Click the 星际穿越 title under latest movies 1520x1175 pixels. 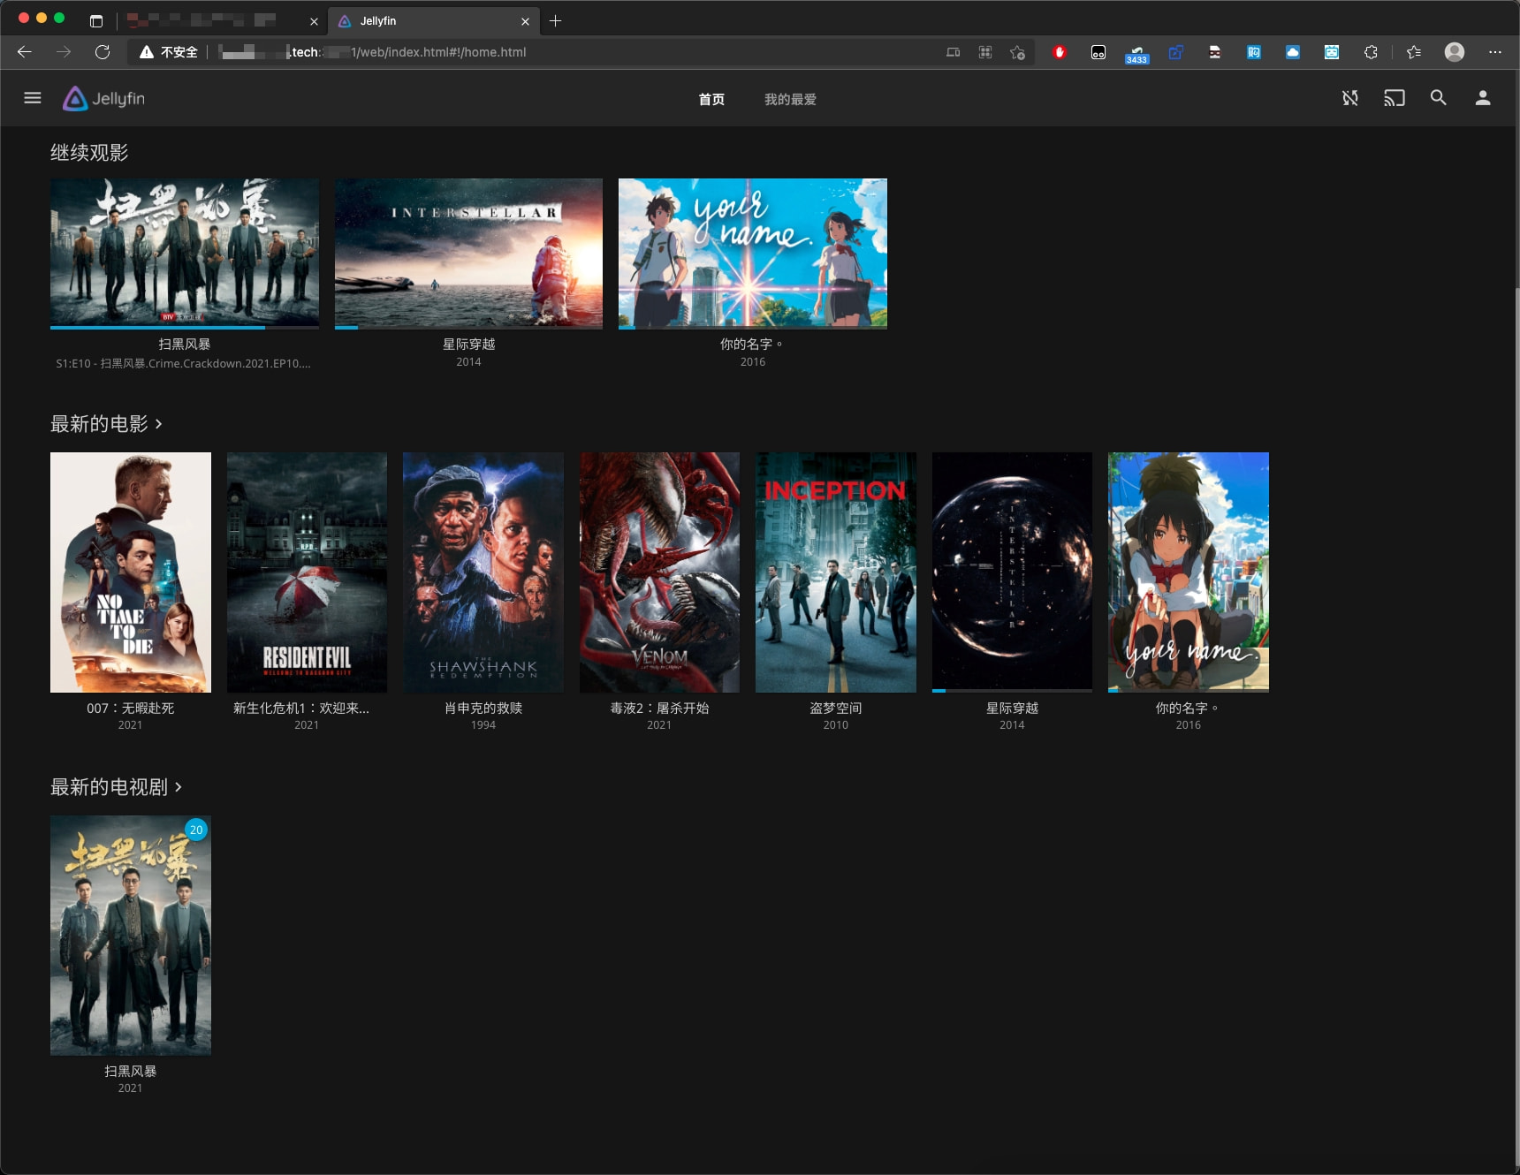1012,709
